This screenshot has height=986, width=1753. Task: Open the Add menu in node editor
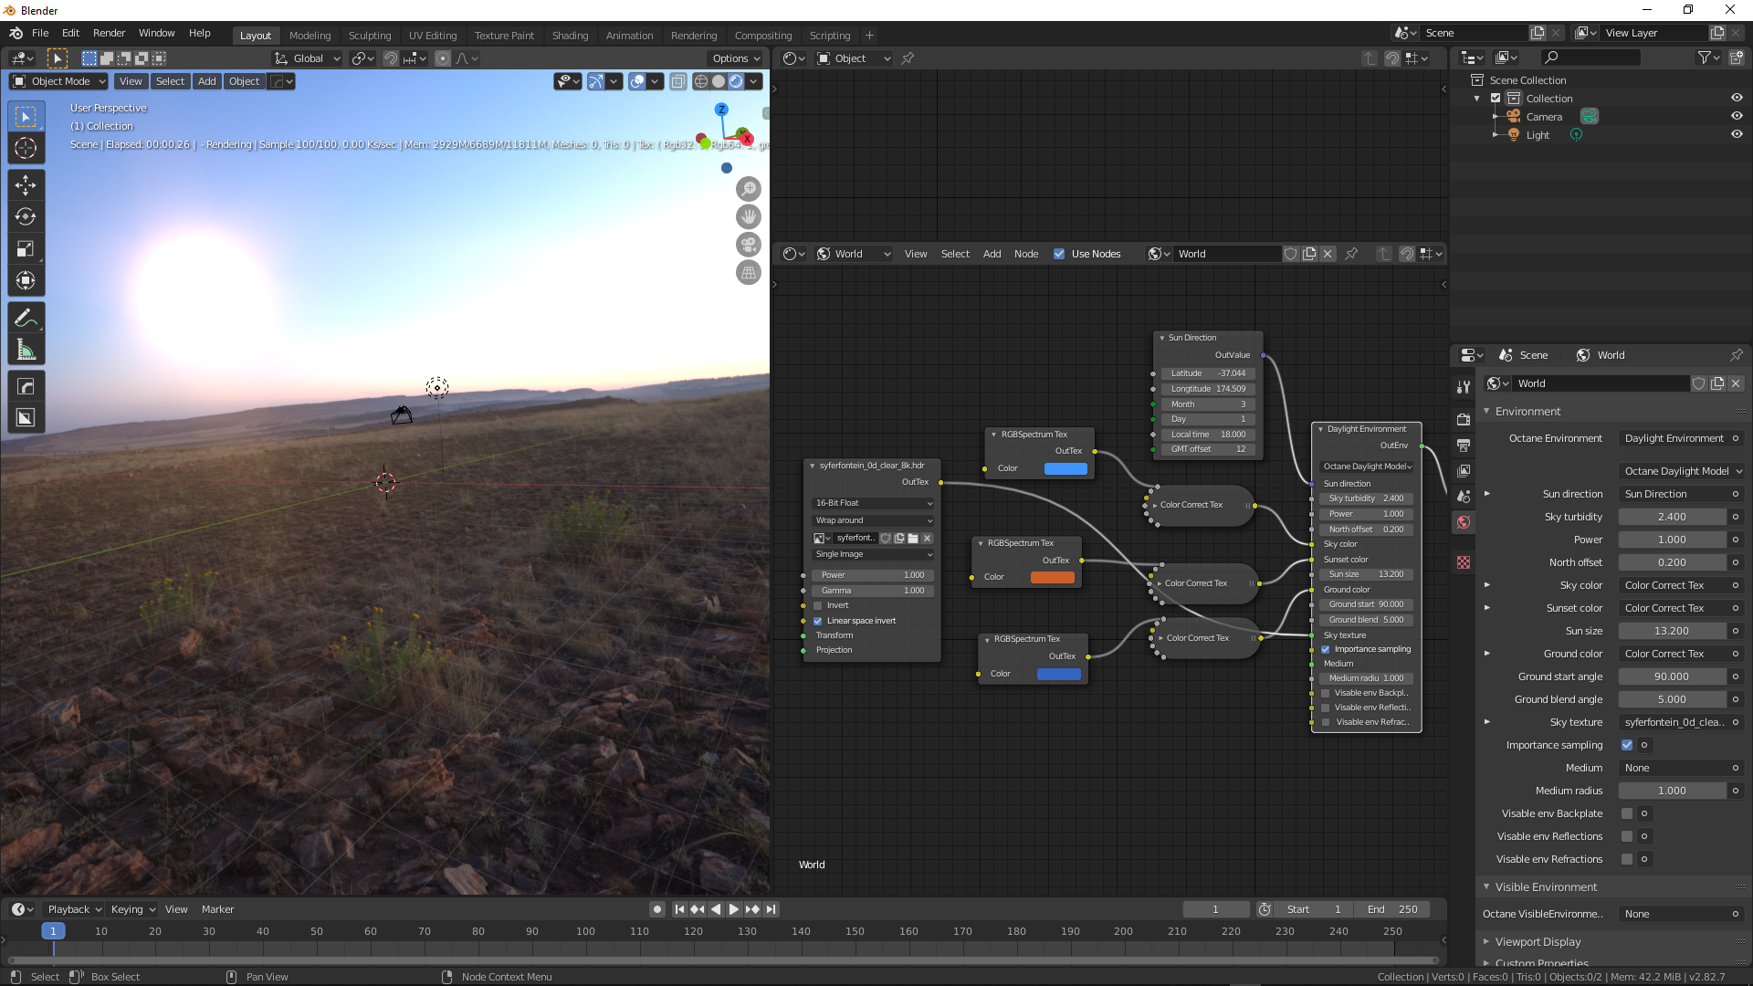coord(992,254)
